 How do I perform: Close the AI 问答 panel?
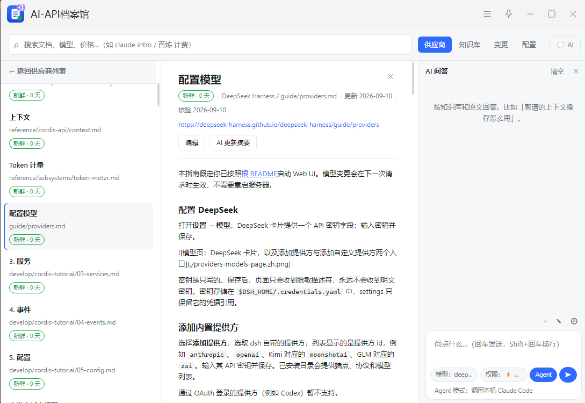click(576, 71)
